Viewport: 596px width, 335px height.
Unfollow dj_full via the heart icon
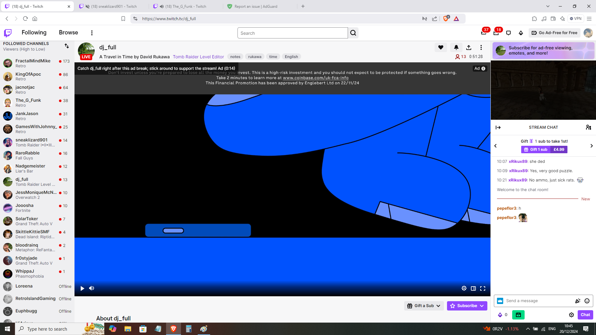[x=440, y=47]
